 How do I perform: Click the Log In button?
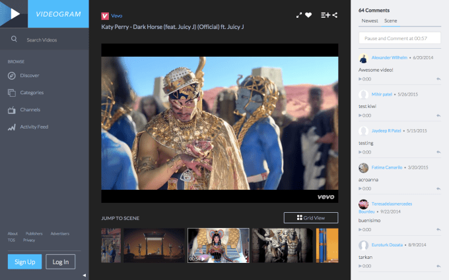point(61,262)
